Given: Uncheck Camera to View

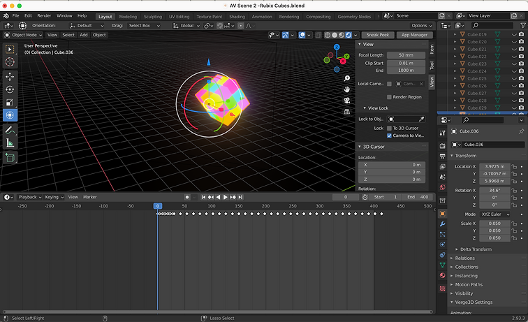Looking at the screenshot, I should (389, 136).
